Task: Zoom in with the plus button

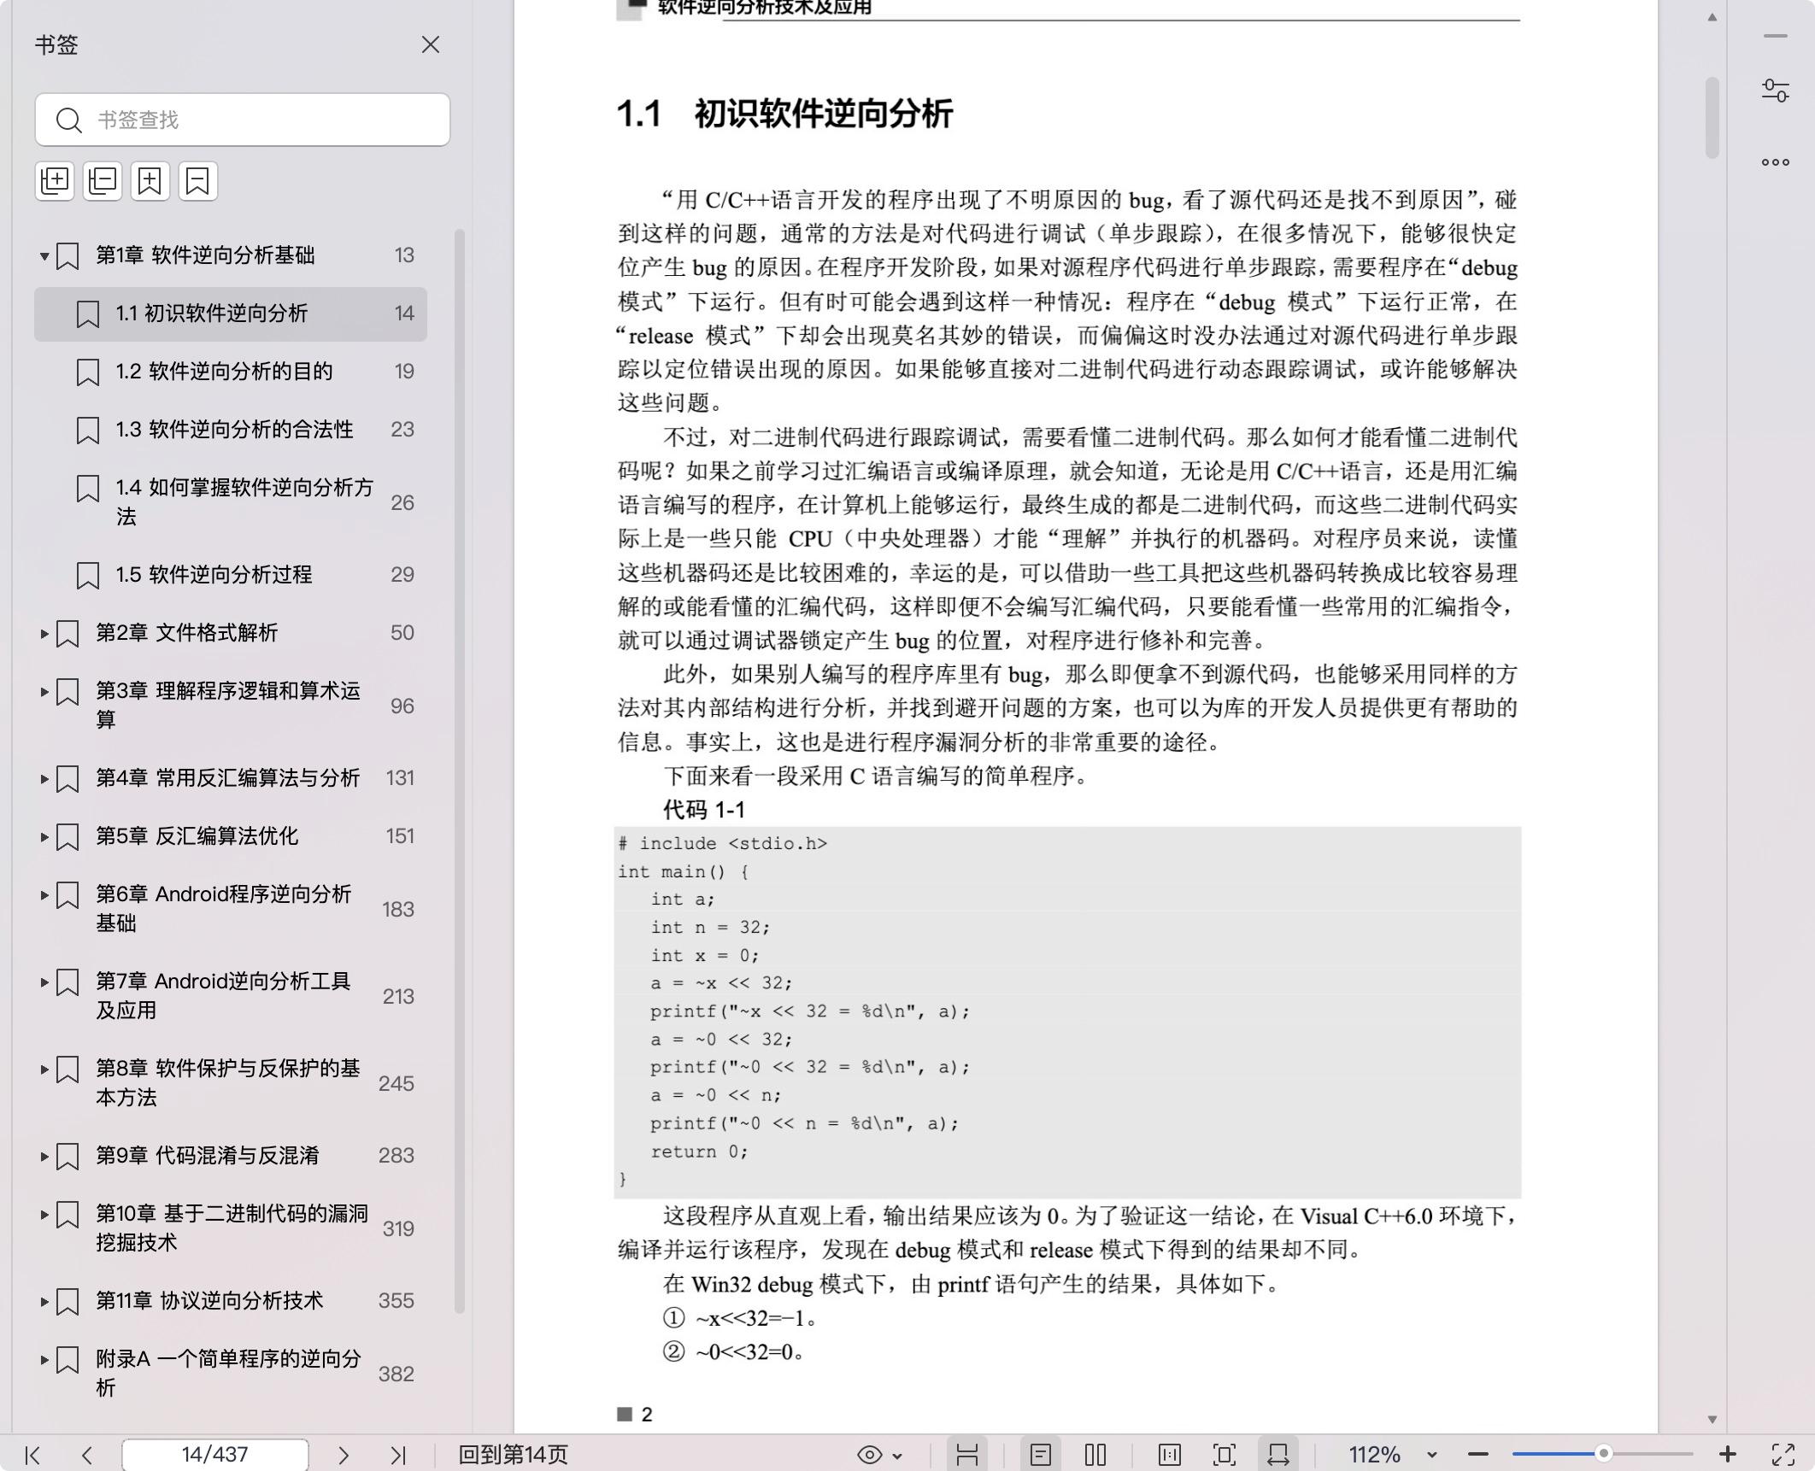Action: 1727,1454
